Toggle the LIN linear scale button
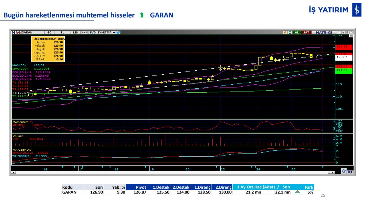Screen dimensions: 365x203 (x=76, y=33)
